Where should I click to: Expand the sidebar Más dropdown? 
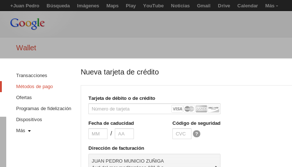pyautogui.click(x=23, y=130)
